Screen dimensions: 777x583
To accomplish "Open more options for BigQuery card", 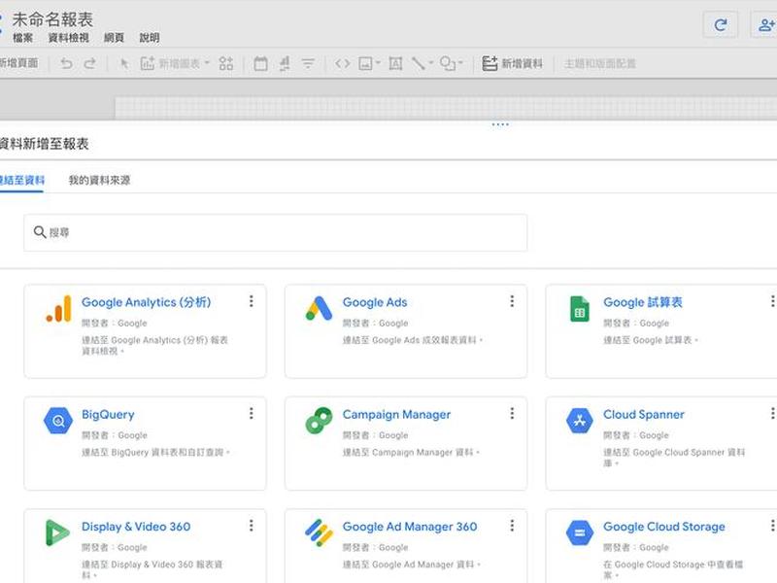I will tap(252, 413).
